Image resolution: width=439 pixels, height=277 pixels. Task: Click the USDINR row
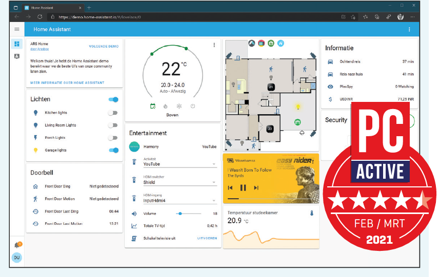pyautogui.click(x=370, y=99)
